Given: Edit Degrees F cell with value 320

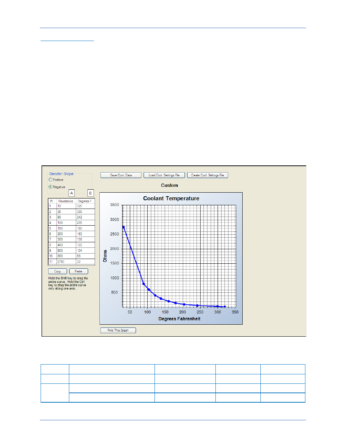Looking at the screenshot, I should pos(85,206).
